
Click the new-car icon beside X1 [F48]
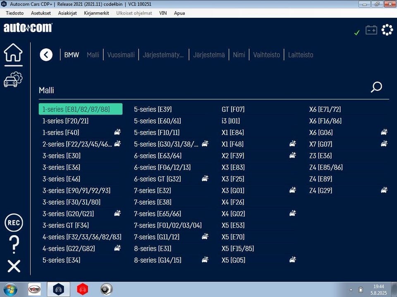click(x=293, y=144)
